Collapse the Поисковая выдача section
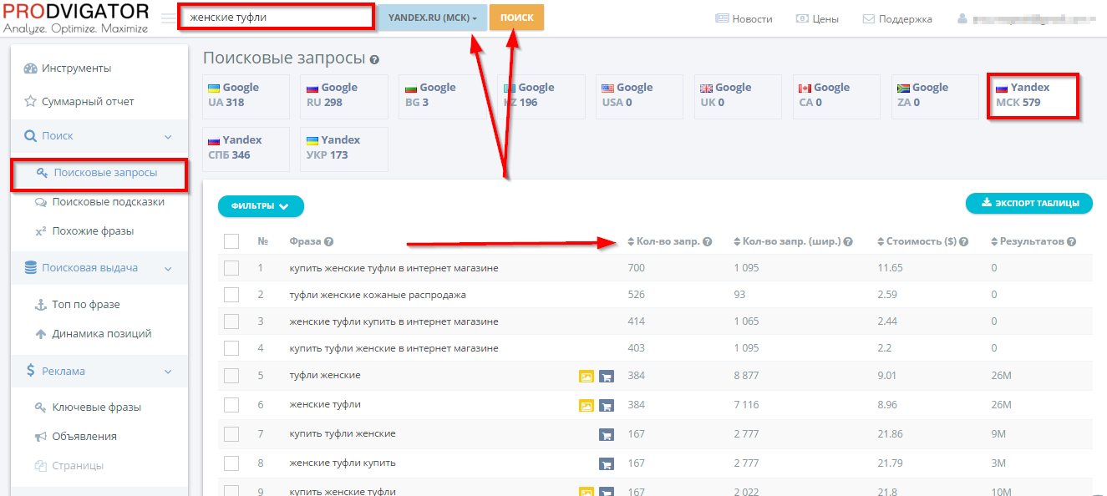Viewport: 1107px width, 496px height. pyautogui.click(x=99, y=268)
